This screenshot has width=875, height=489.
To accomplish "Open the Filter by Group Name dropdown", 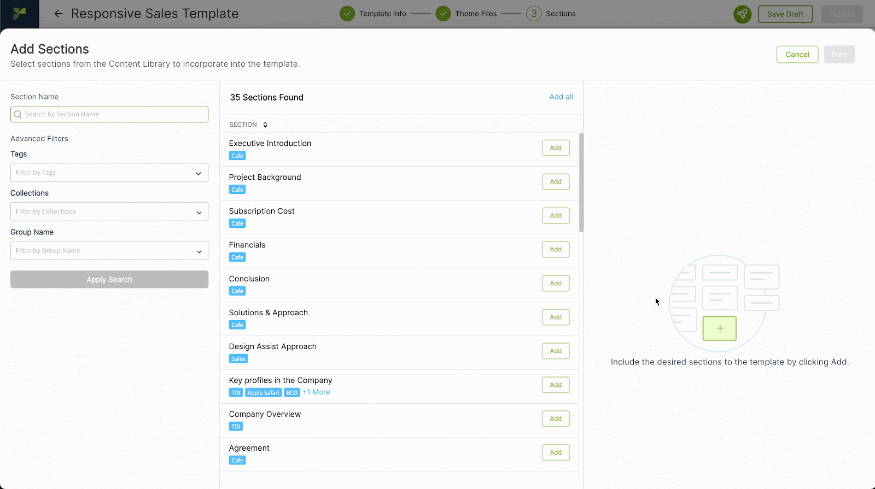I will click(109, 251).
